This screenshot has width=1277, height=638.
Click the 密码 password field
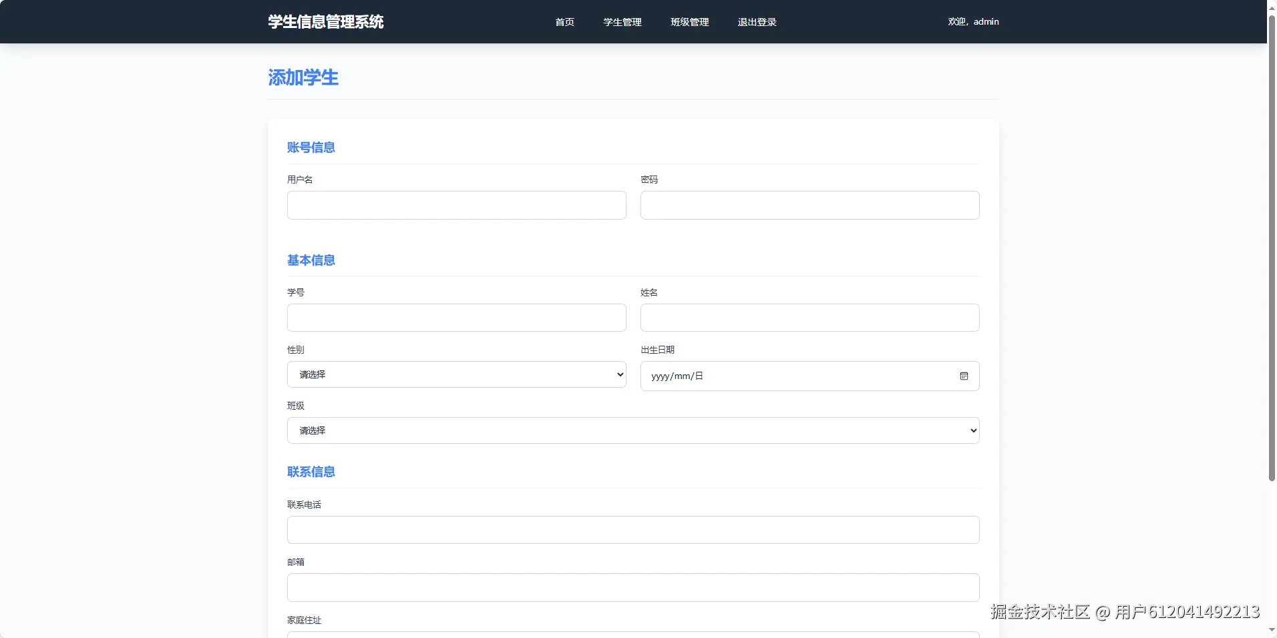pos(808,205)
